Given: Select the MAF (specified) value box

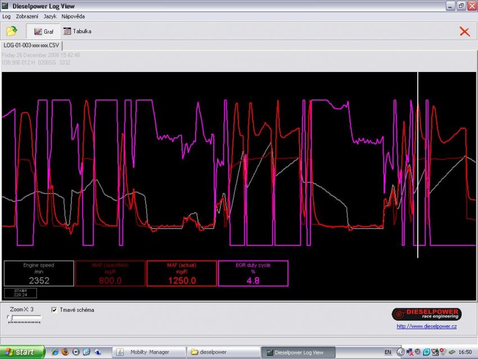Looking at the screenshot, I should coord(110,273).
